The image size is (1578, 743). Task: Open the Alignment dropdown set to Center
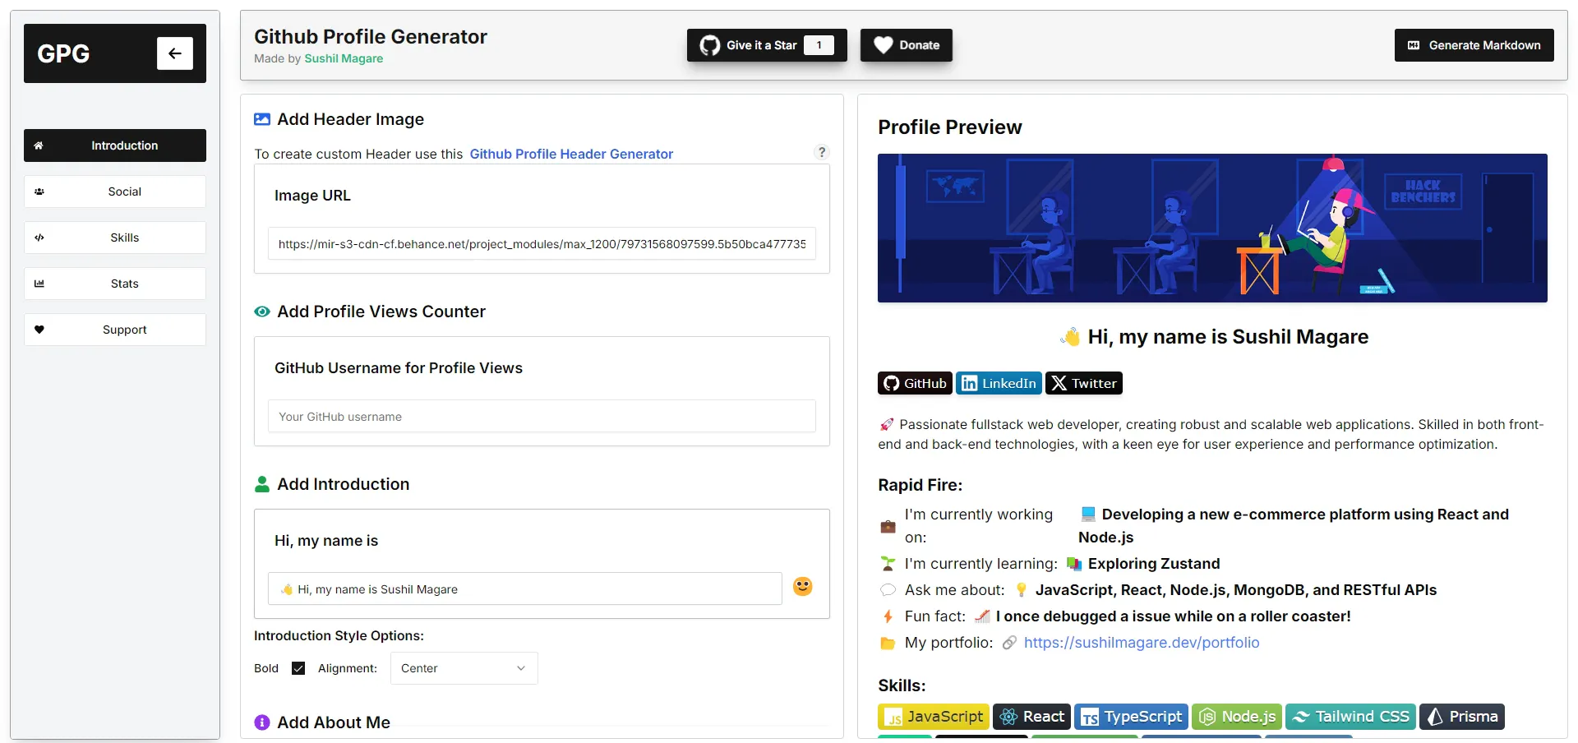pos(464,668)
